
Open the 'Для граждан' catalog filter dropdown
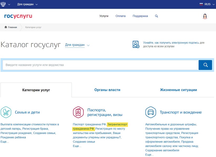tap(77, 45)
